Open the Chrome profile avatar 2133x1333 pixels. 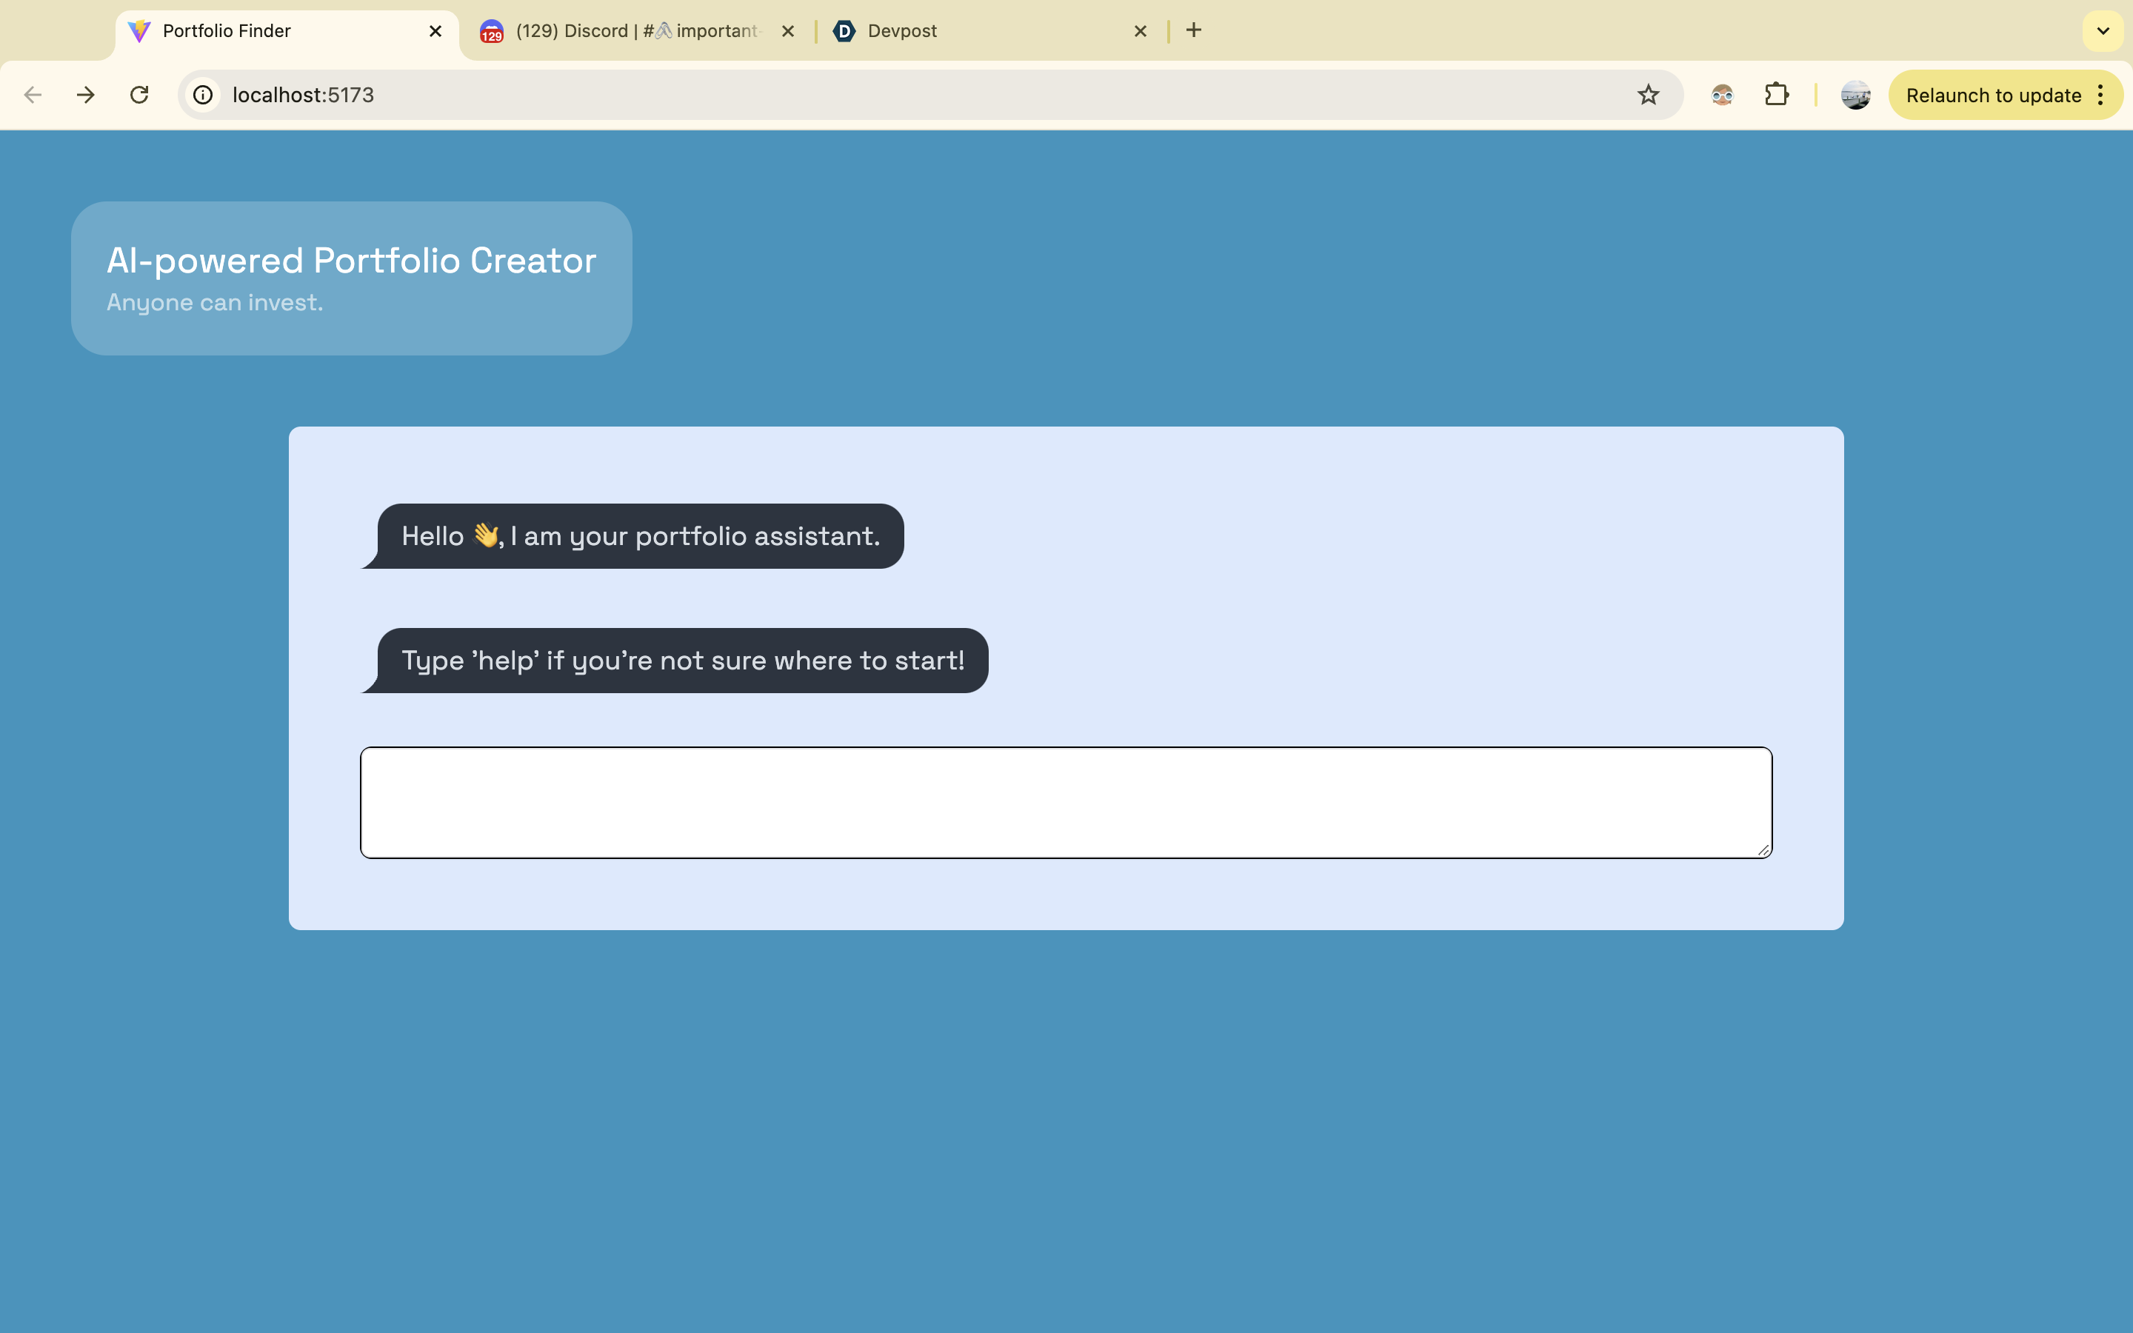[1855, 94]
